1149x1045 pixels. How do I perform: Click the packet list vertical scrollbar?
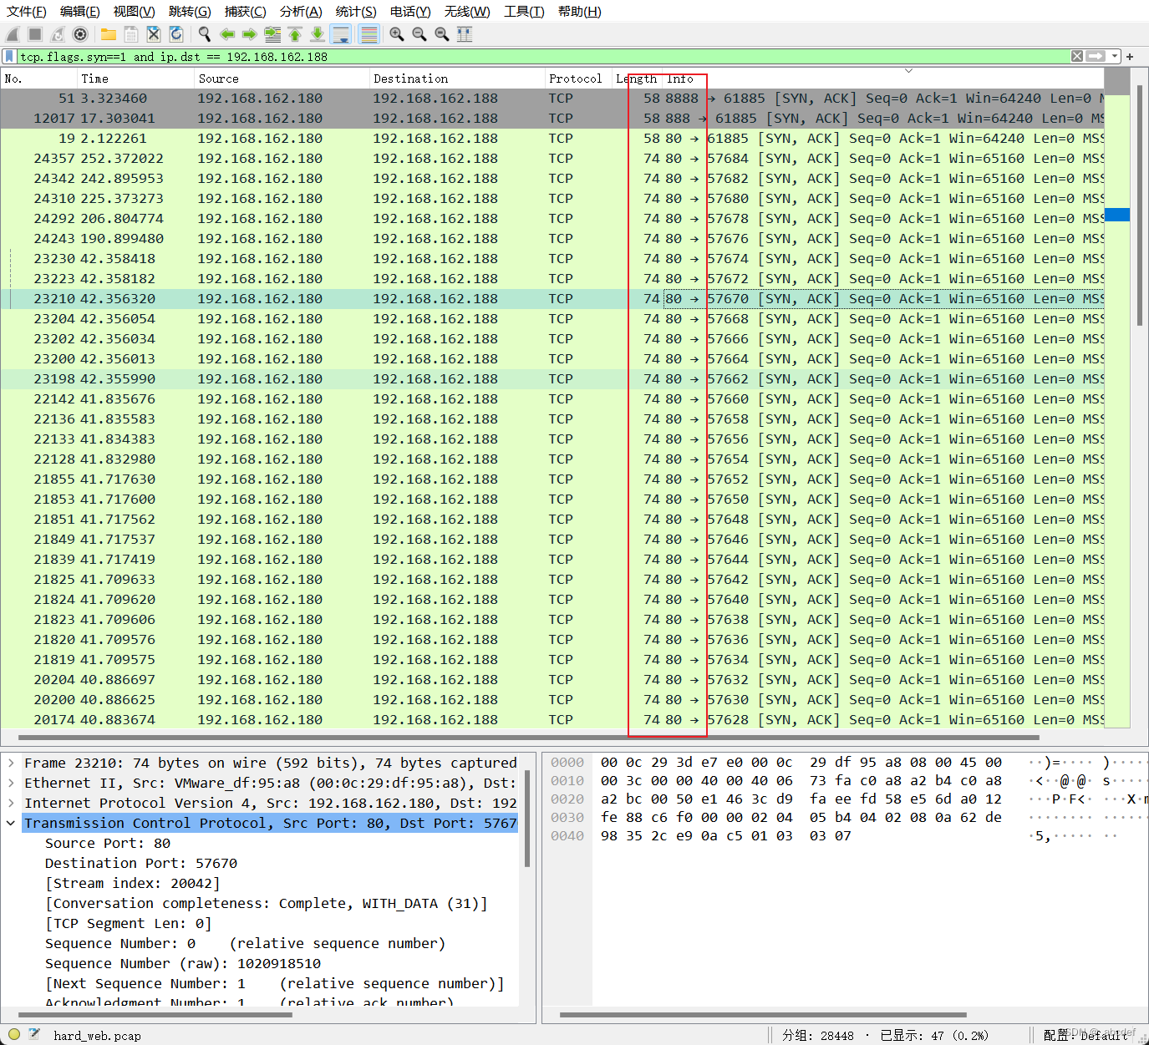point(1139,205)
